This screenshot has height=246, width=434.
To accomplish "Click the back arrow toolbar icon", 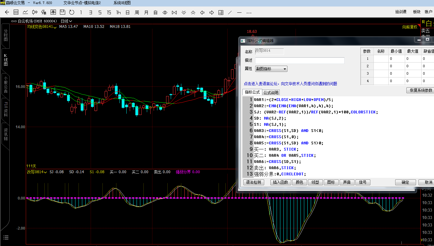I will pos(7,12).
